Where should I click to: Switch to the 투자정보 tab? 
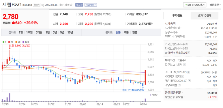click(177, 16)
